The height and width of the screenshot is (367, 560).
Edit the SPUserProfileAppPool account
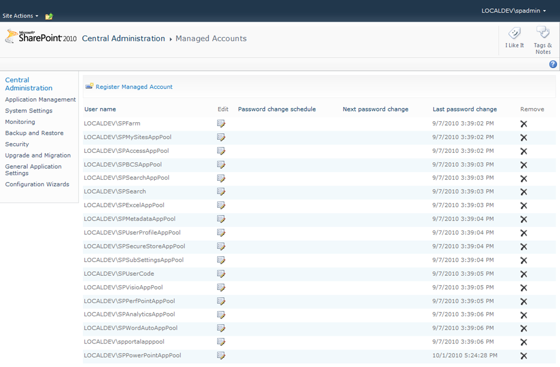[x=221, y=233]
